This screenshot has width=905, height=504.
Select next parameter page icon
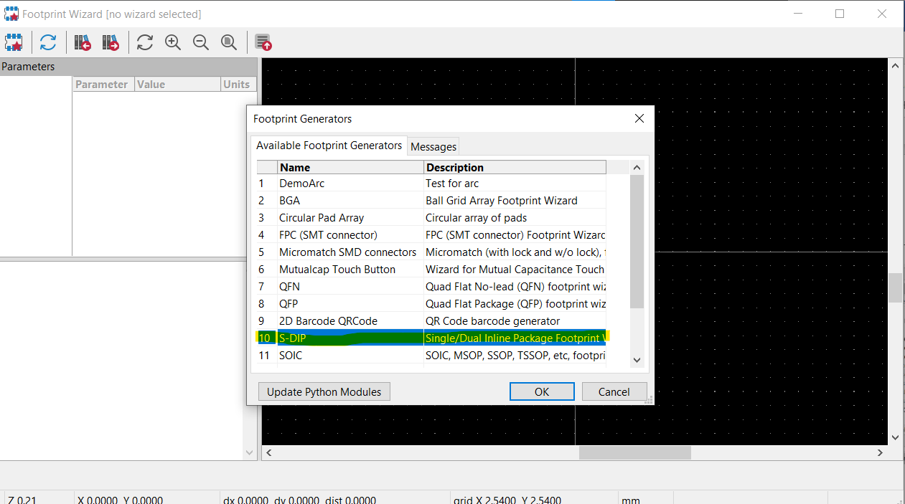click(111, 42)
